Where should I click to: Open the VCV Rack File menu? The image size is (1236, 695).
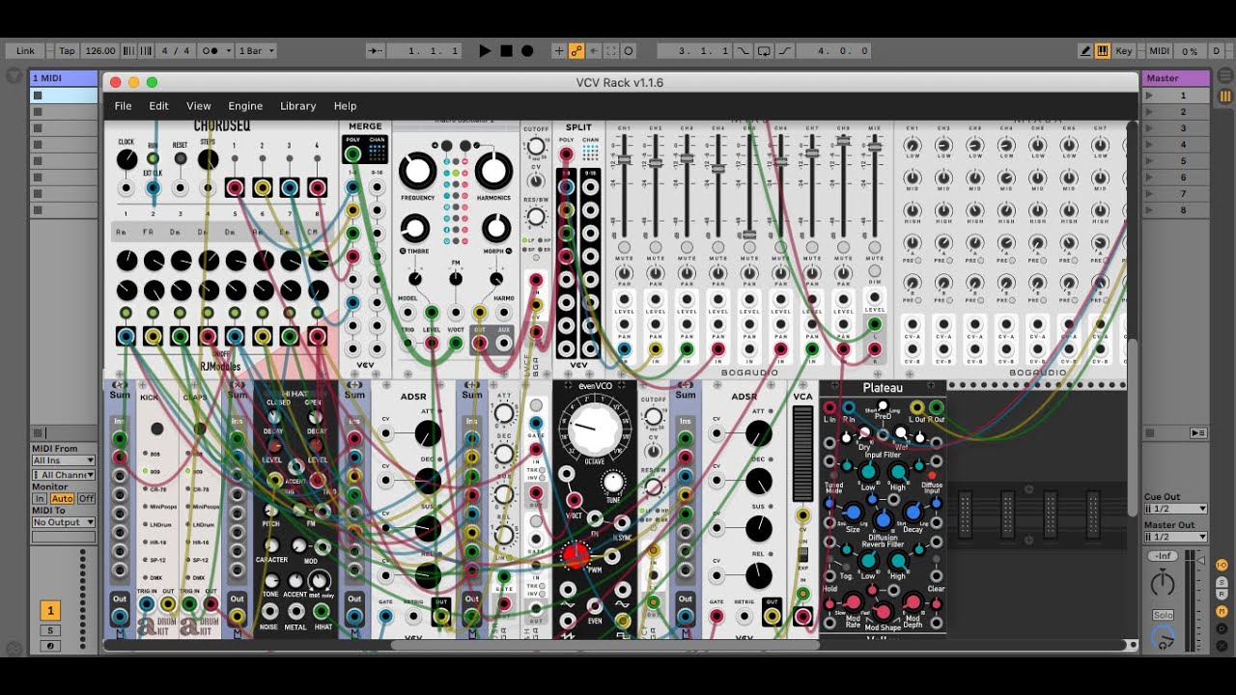point(124,106)
